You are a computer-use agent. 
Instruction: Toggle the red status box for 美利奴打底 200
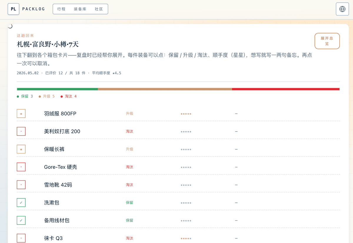click(21, 131)
